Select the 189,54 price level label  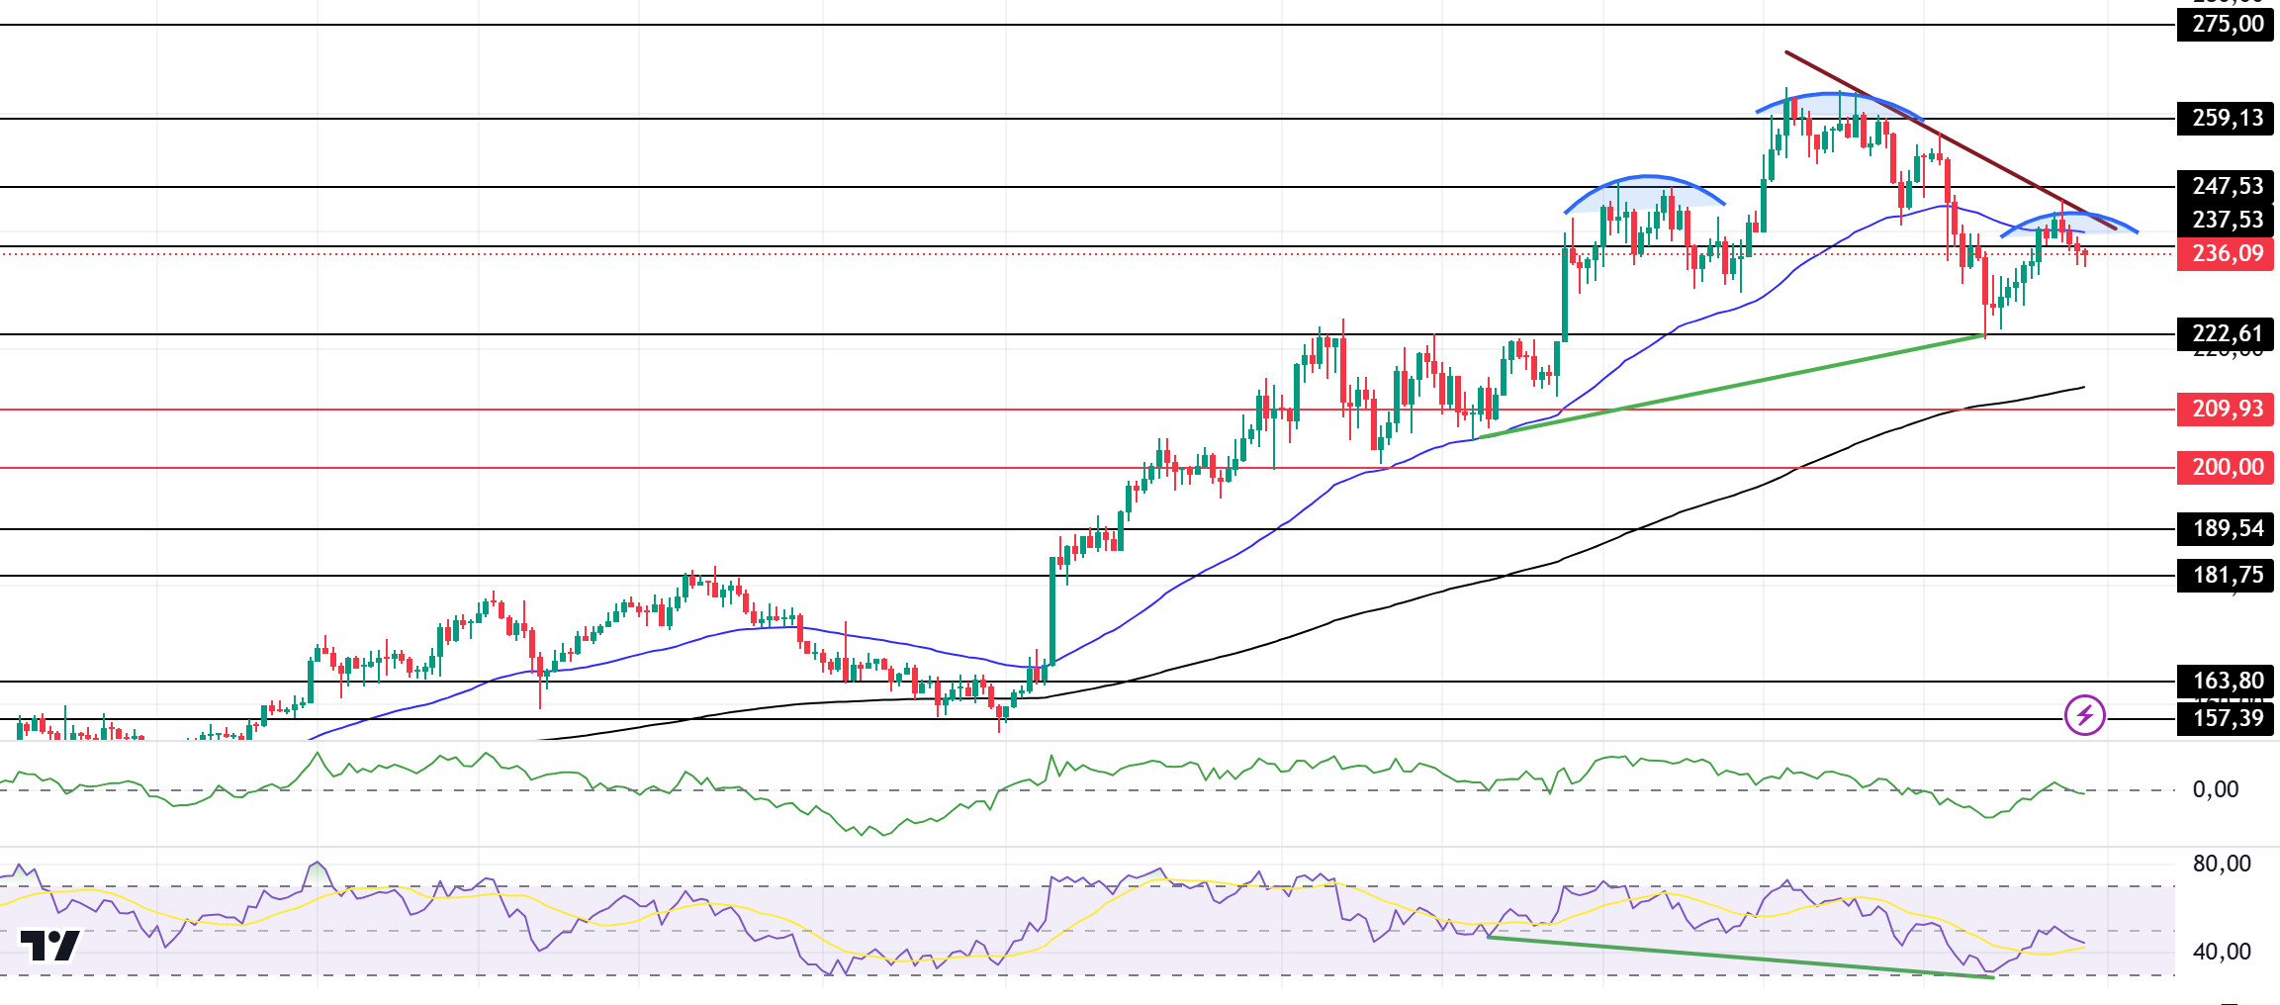pos(2226,529)
